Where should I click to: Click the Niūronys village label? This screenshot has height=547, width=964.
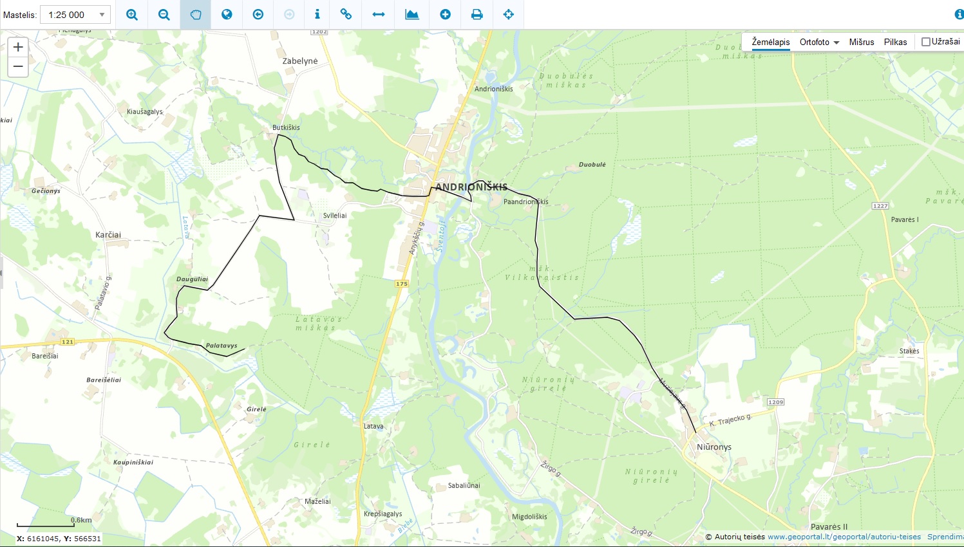coord(714,447)
